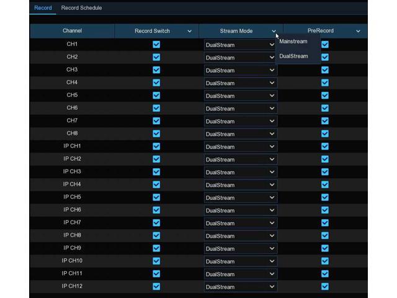This screenshot has height=298, width=397.
Task: Expand the Record Switch header dropdown
Action: (x=189, y=31)
